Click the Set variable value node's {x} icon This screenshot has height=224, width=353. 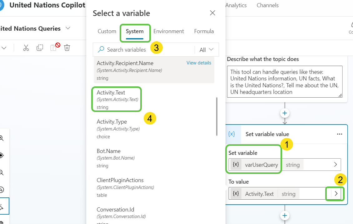[231, 134]
